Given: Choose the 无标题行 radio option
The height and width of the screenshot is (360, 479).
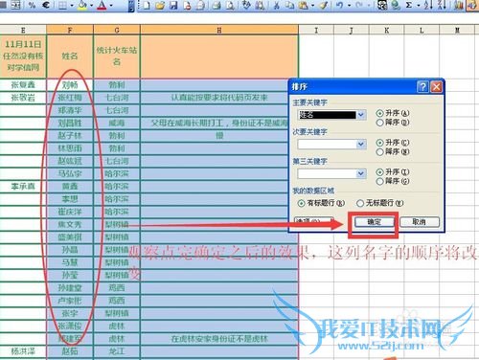Looking at the screenshot, I should 380,203.
